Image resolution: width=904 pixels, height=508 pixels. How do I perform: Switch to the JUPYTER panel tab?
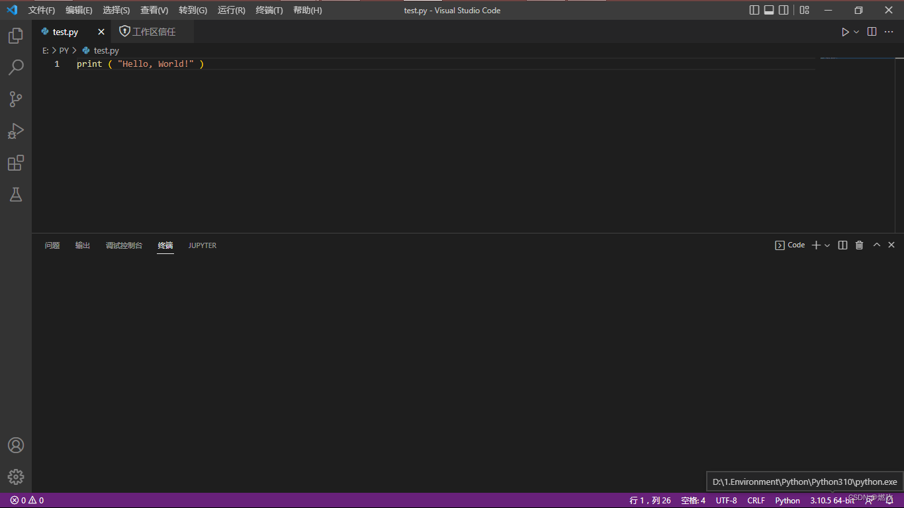pyautogui.click(x=202, y=245)
